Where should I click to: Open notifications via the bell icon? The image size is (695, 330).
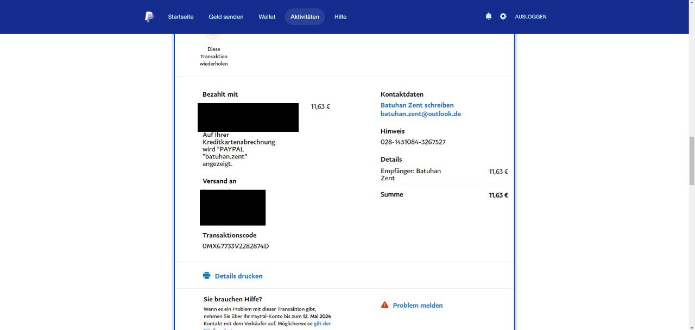pyautogui.click(x=489, y=17)
